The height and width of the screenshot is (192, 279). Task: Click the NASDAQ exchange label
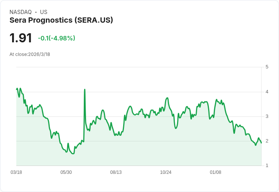[x=20, y=12]
